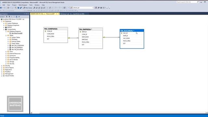Expand the System Databases node
Screen dimensions: 208x117
pyautogui.click(x=4, y=23)
